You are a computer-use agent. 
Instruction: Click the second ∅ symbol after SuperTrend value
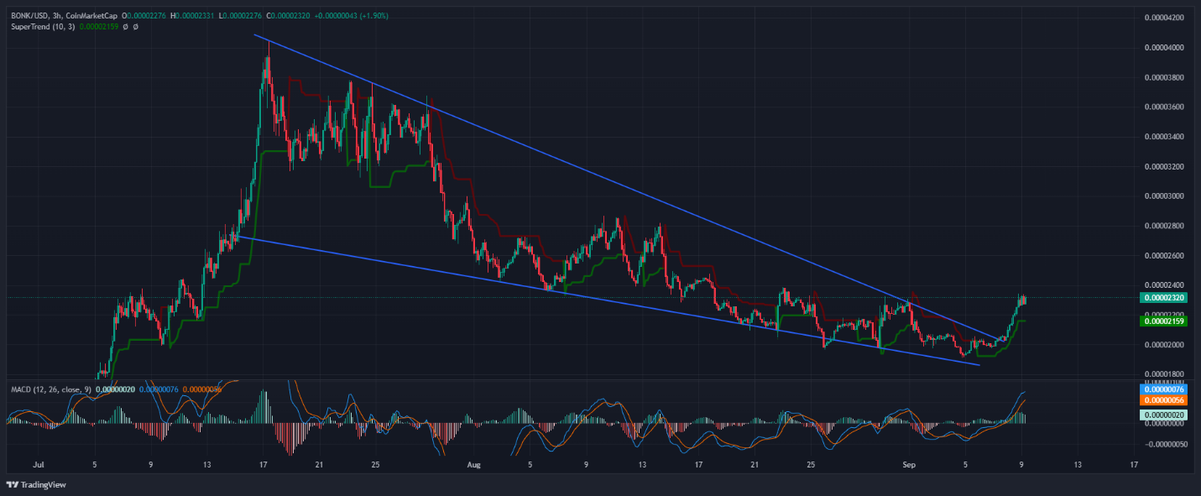tap(136, 27)
